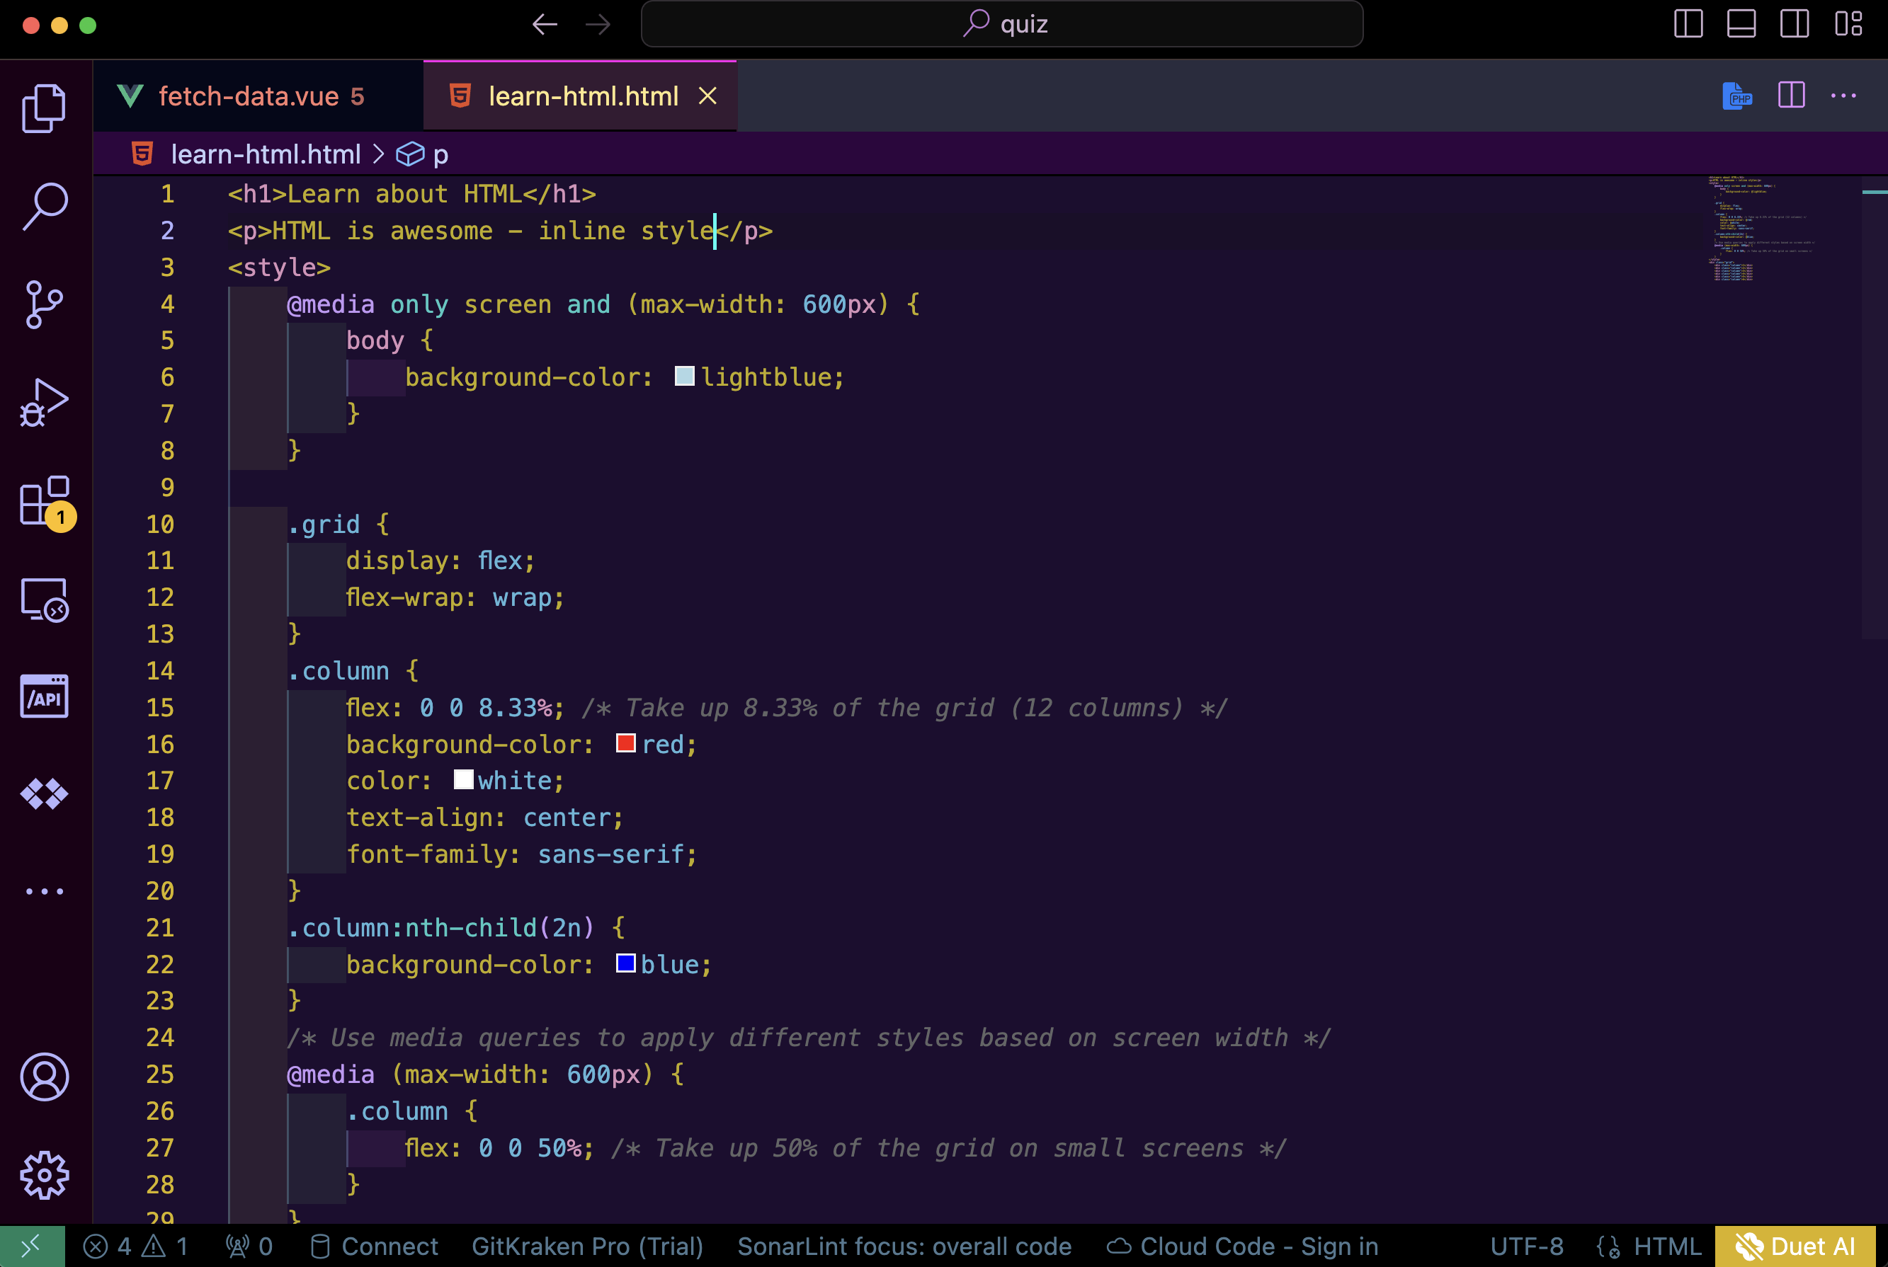Image resolution: width=1888 pixels, height=1267 pixels.
Task: Open Manage settings gear
Action: pyautogui.click(x=44, y=1175)
